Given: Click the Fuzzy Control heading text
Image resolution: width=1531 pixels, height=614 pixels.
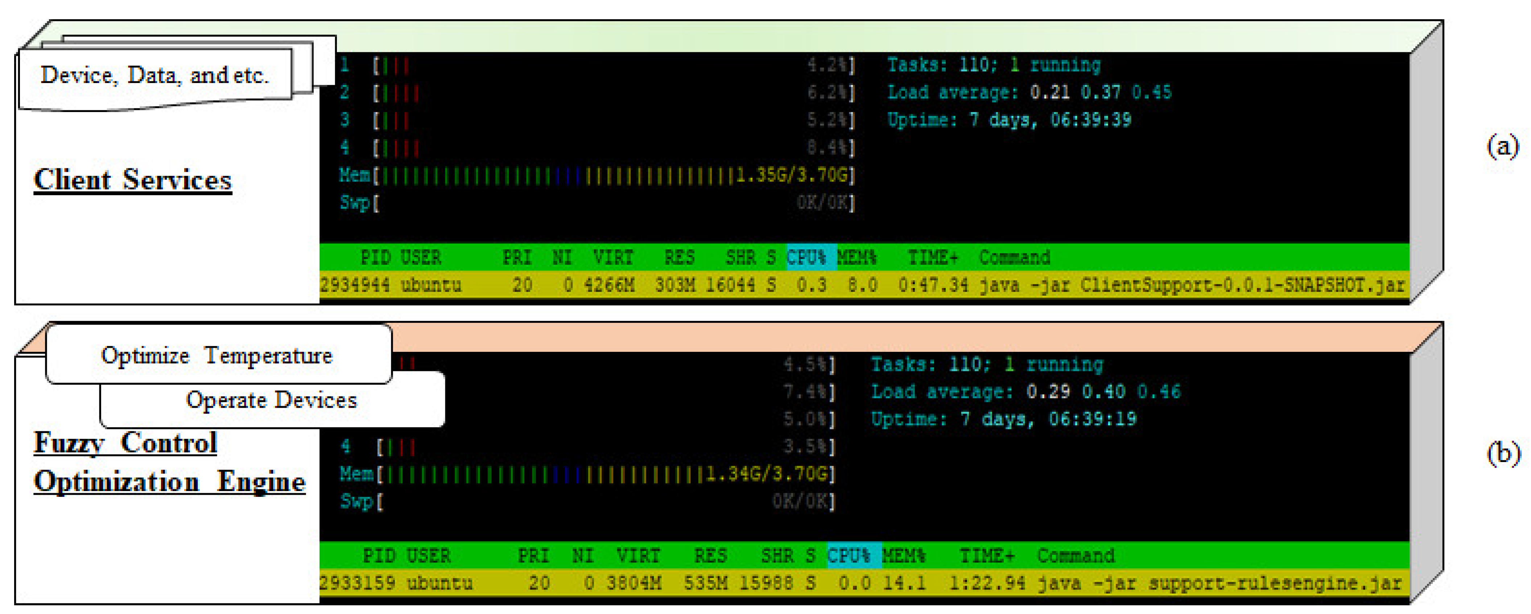Looking at the screenshot, I should point(125,443).
